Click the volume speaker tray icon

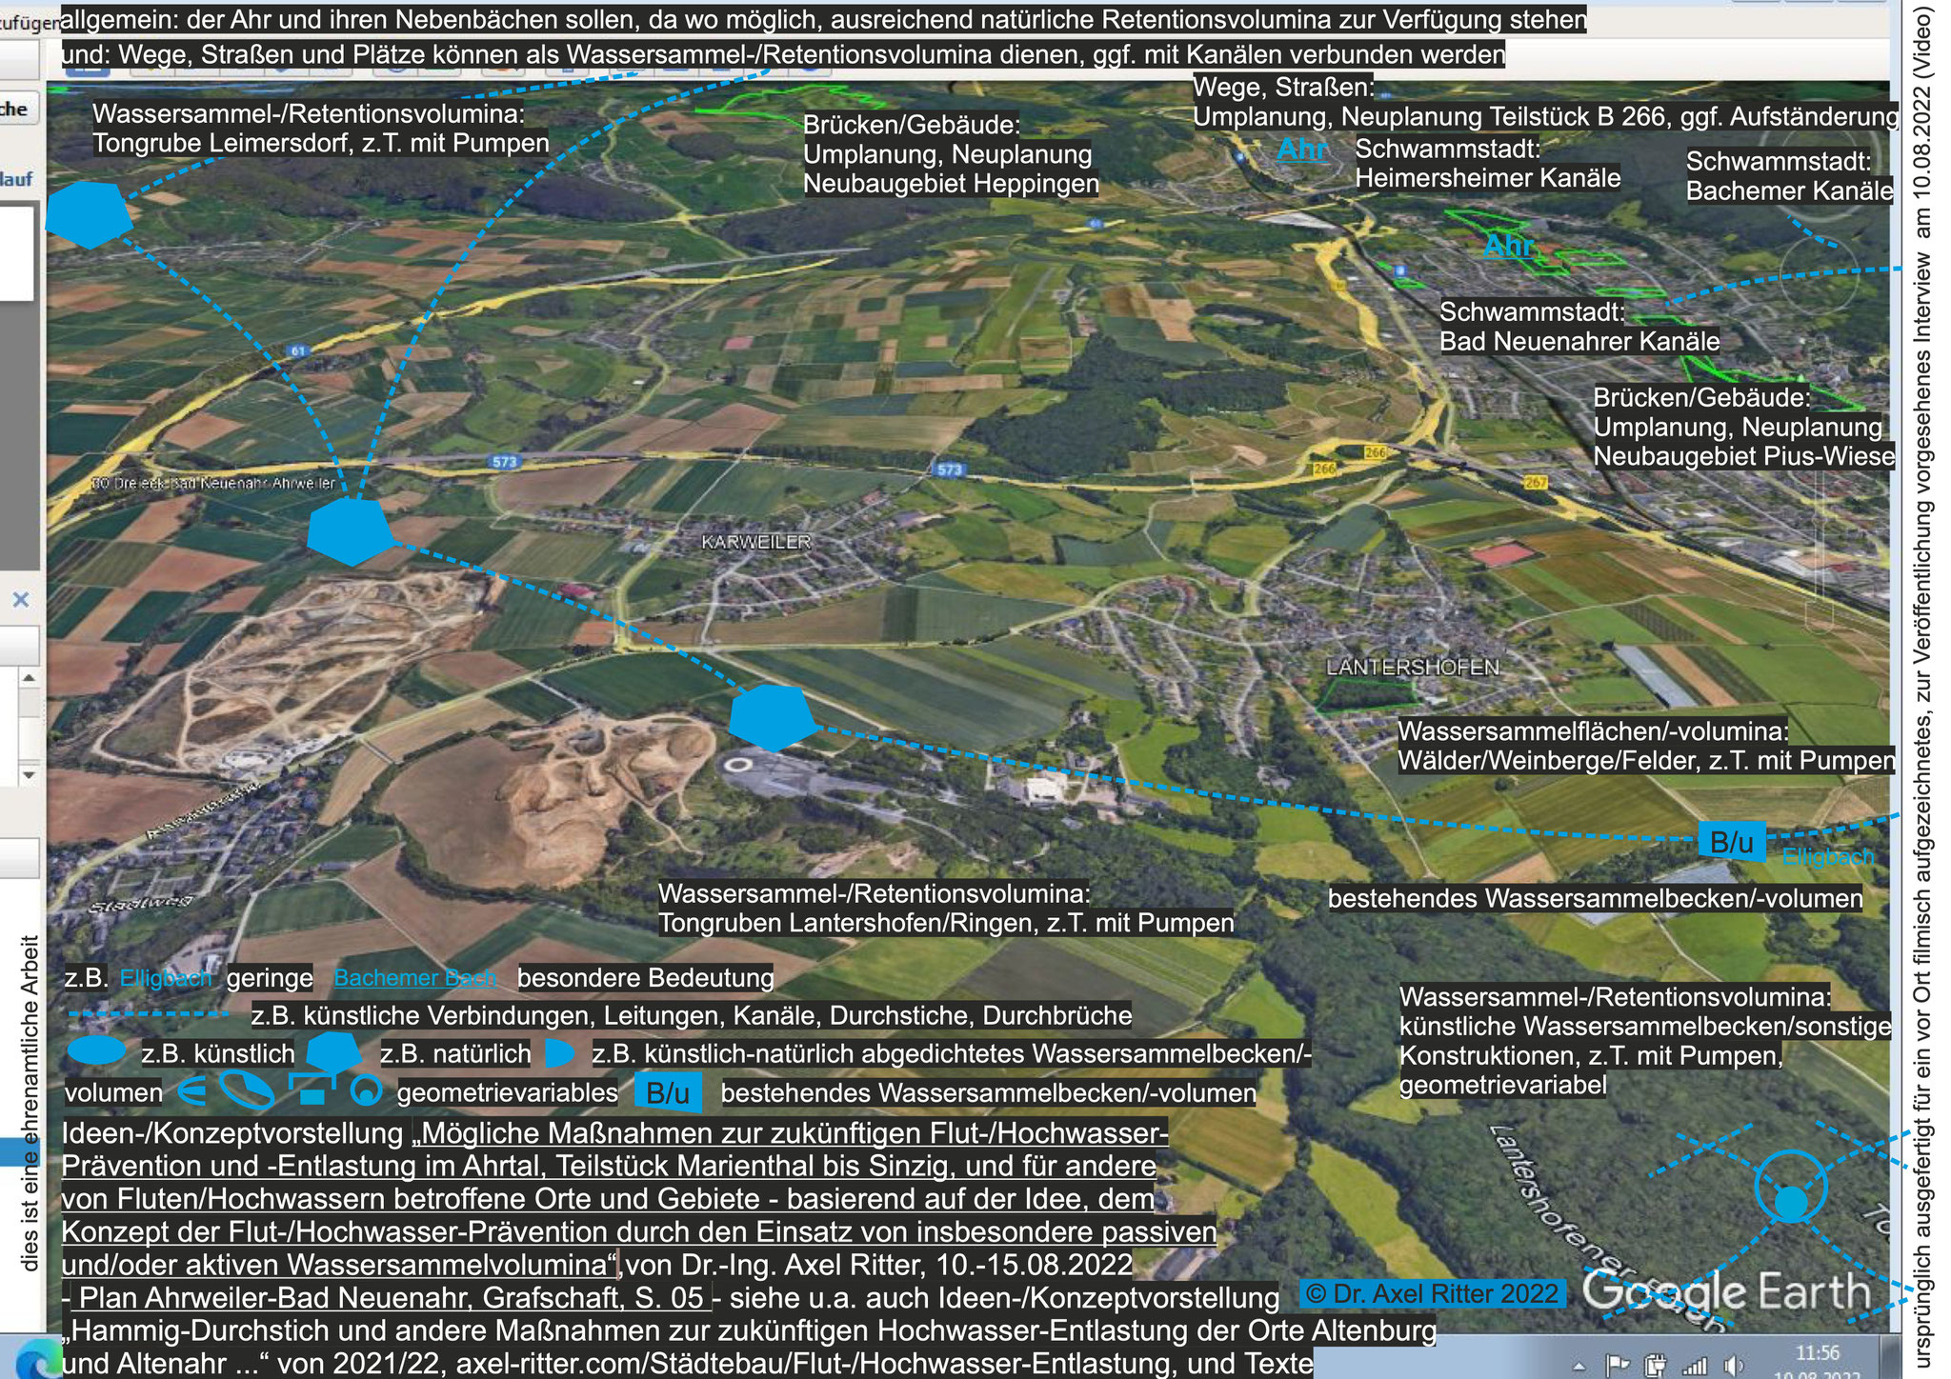1733,1365
